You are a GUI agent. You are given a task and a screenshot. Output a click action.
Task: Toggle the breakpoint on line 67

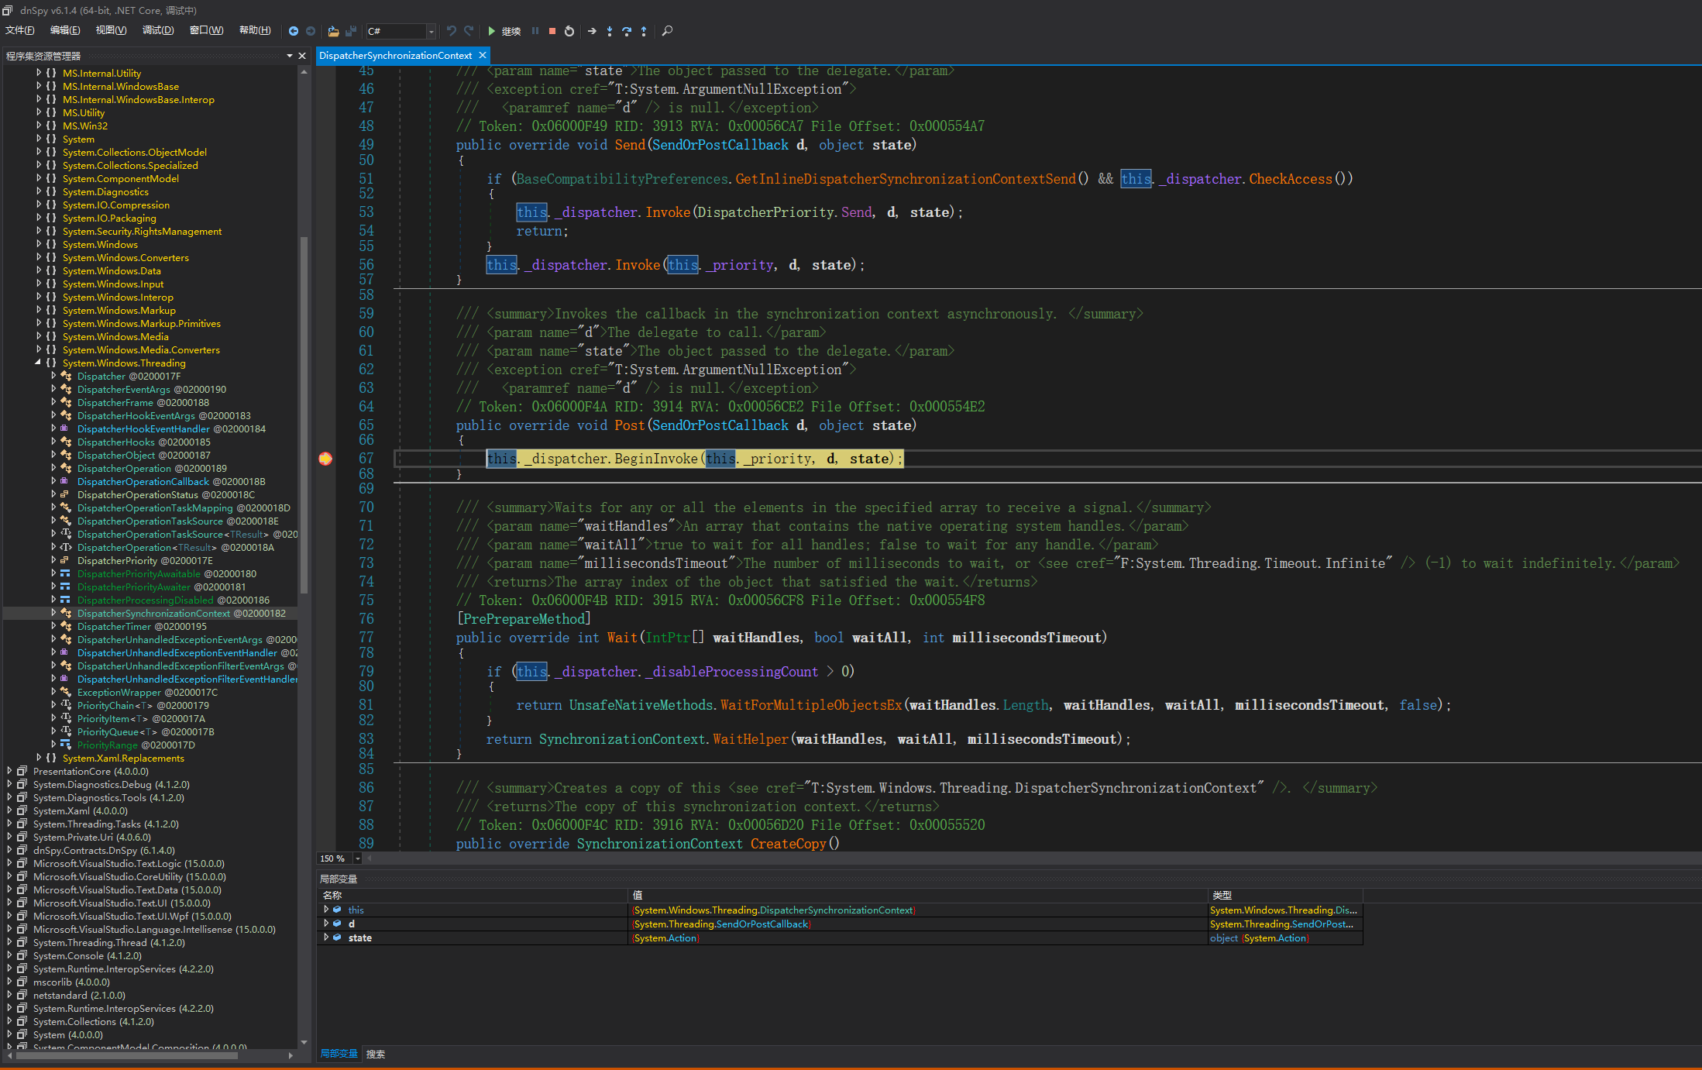click(325, 459)
